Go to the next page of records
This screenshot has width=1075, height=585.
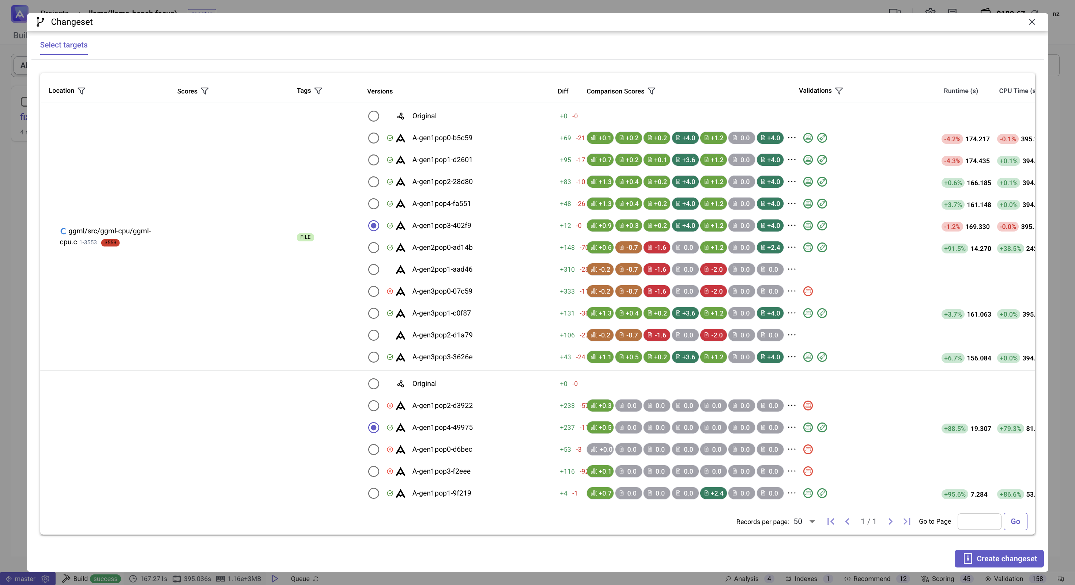(891, 521)
